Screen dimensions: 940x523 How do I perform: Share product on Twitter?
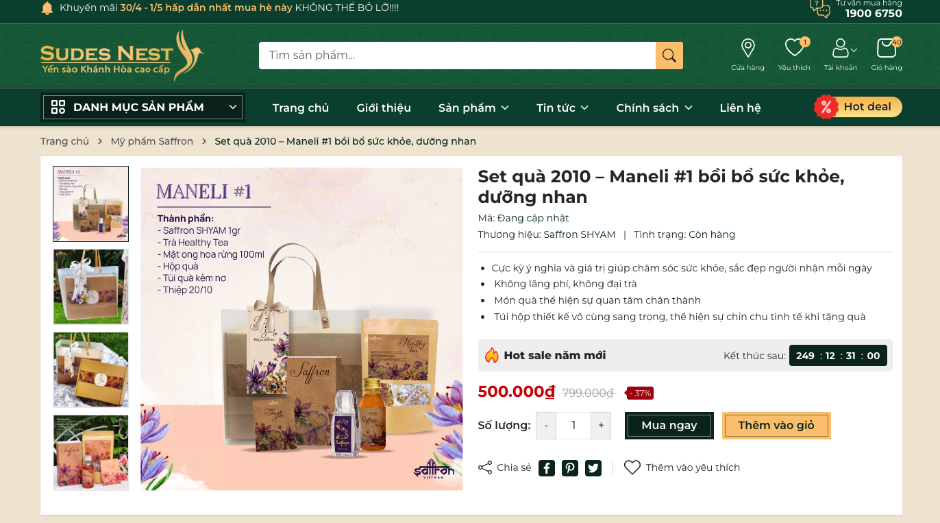pyautogui.click(x=593, y=468)
